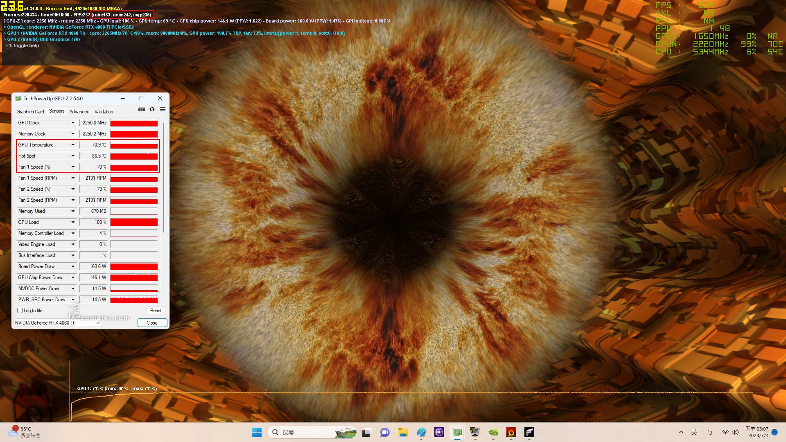
Task: Expand the GPU Load sensor dropdown
Action: (x=73, y=222)
